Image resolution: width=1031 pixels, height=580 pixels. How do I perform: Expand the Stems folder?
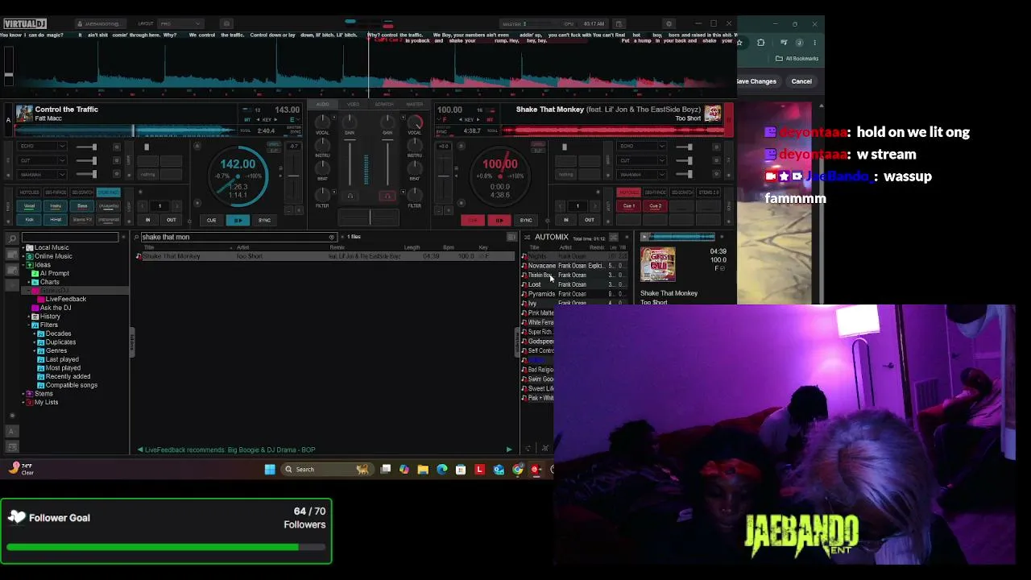point(23,394)
